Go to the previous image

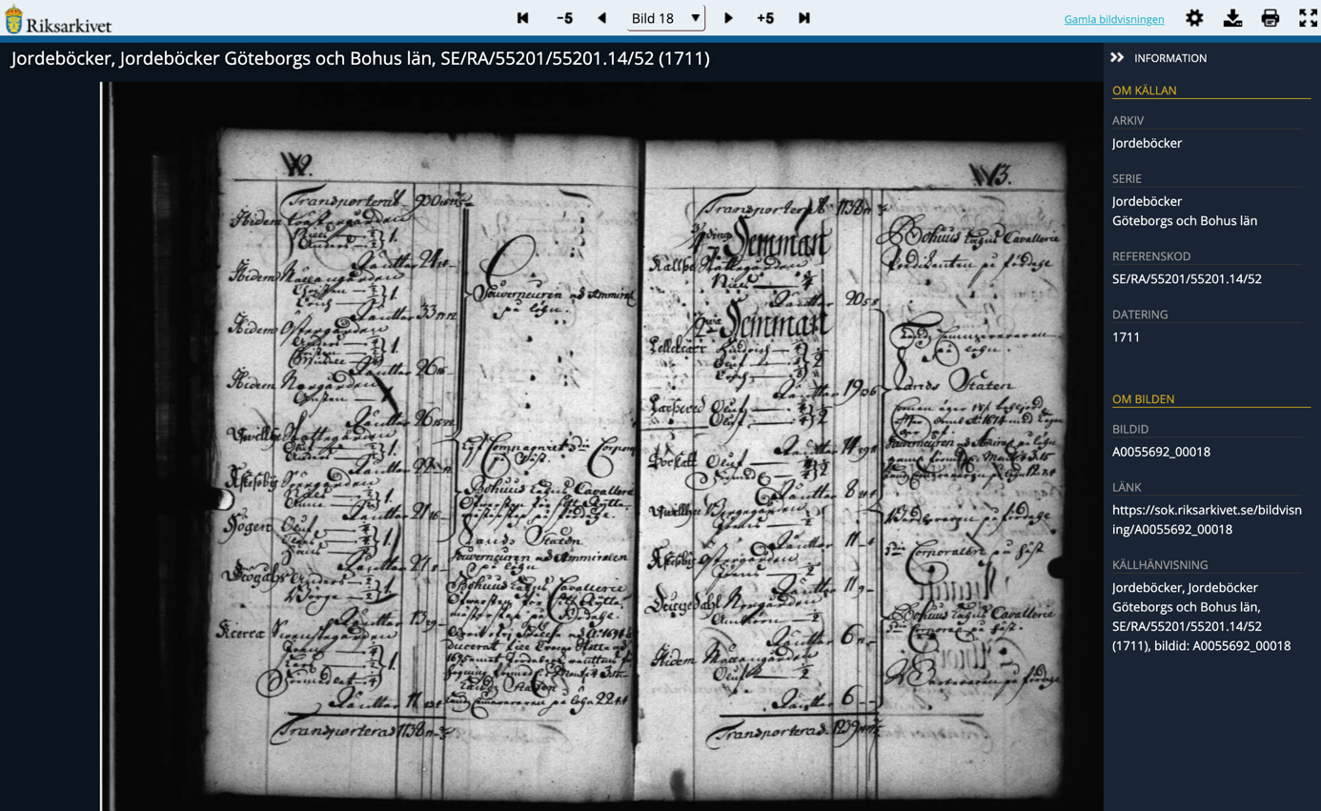[601, 17]
